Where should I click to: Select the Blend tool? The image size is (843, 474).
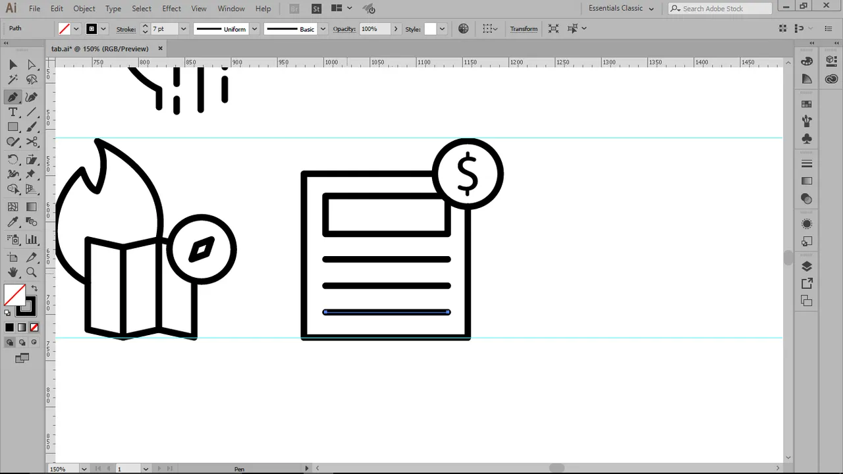(31, 223)
